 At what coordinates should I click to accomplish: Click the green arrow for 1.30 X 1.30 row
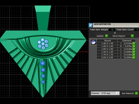(134, 52)
